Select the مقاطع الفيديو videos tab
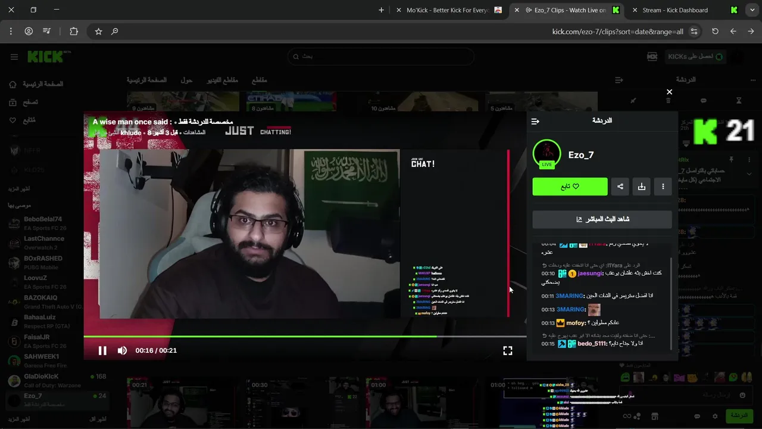The width and height of the screenshot is (762, 429). pos(222,80)
